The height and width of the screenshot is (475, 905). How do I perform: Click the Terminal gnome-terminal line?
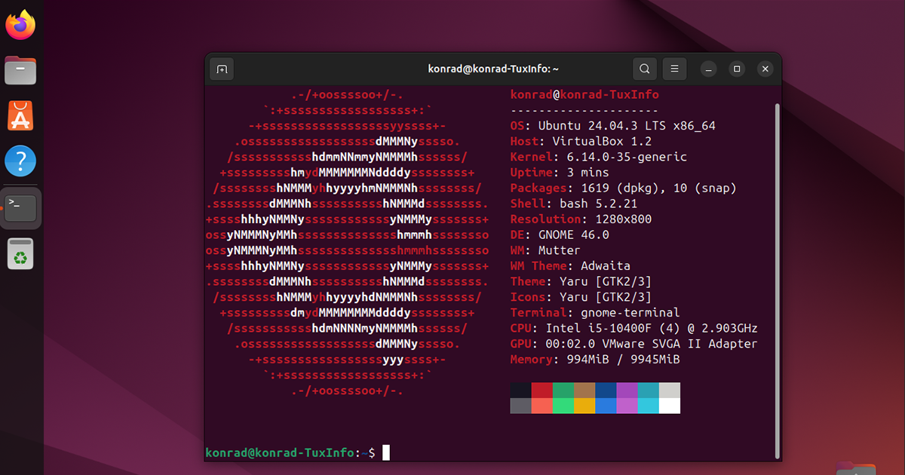(595, 313)
